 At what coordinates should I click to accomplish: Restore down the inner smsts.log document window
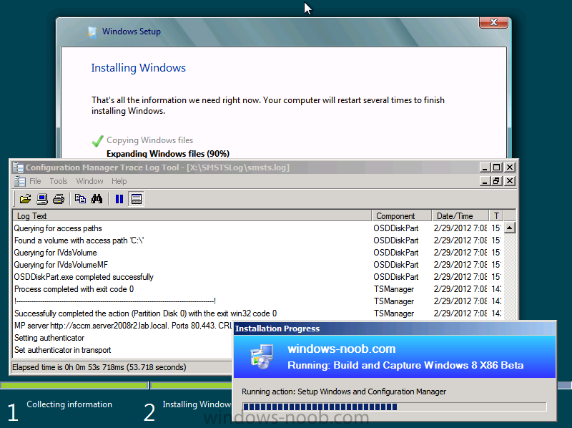496,181
